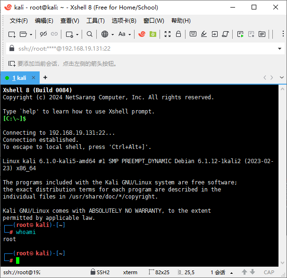The width and height of the screenshot is (287, 278).
Task: Click the New session toolbar icon
Action: click(x=12, y=35)
